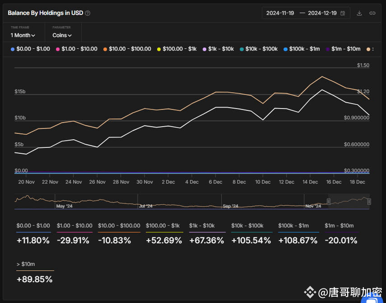Click the 14 Dec x-axis label

coord(310,182)
